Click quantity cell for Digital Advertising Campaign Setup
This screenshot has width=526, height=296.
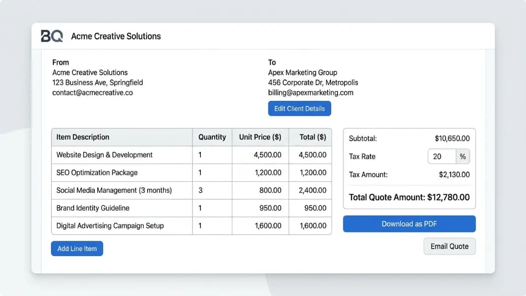click(x=212, y=226)
